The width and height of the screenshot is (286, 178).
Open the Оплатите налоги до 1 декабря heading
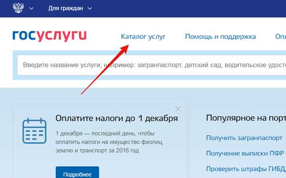point(117,118)
